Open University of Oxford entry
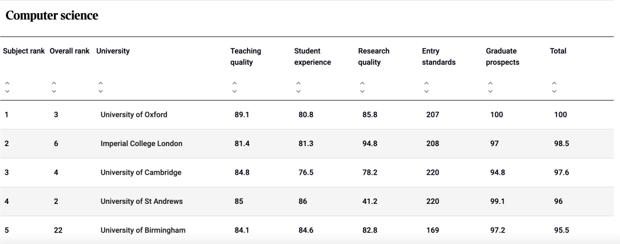 pos(134,115)
